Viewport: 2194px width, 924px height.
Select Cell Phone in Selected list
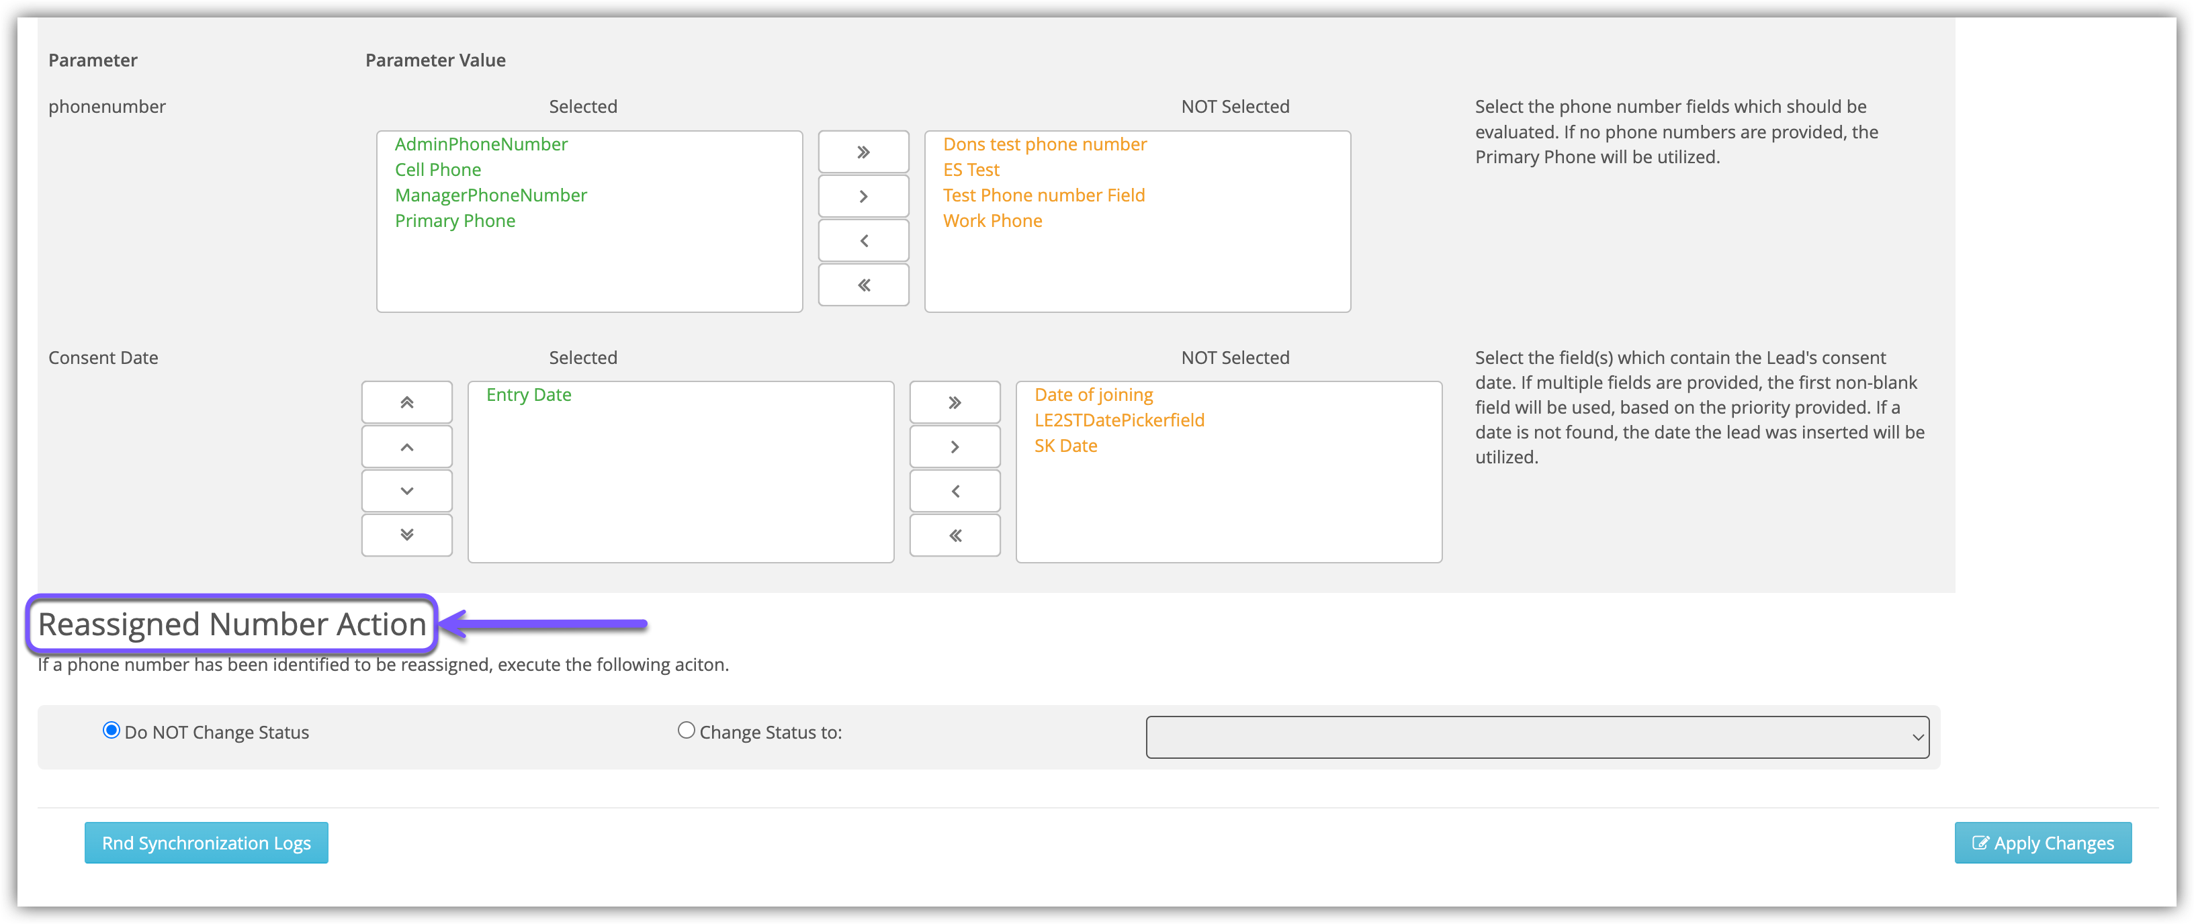pyautogui.click(x=438, y=171)
